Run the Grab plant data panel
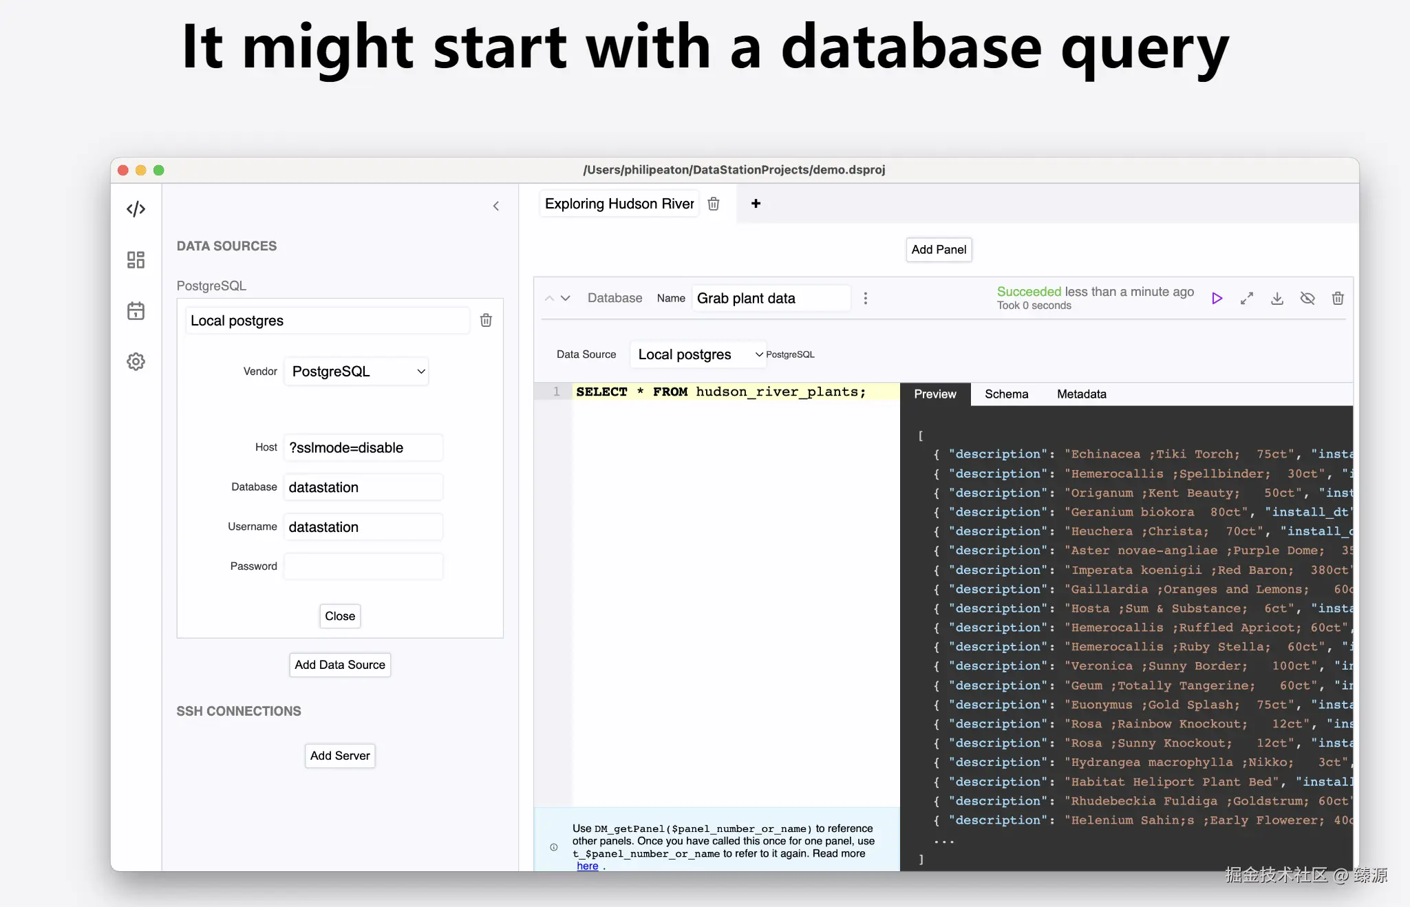This screenshot has width=1410, height=907. coord(1217,299)
